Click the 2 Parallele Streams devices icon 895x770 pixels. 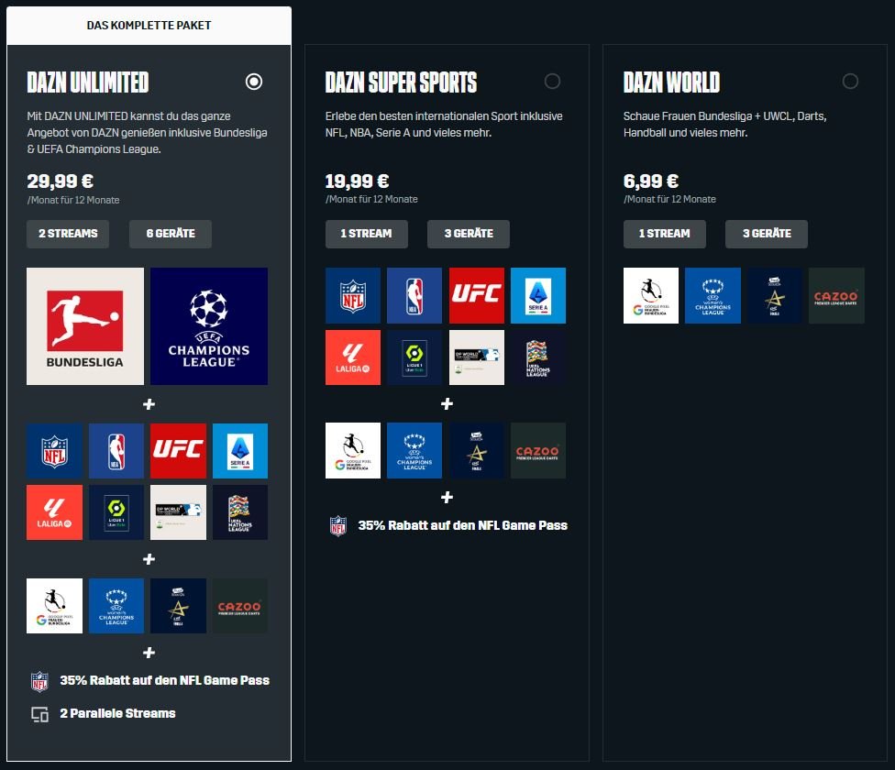coord(39,714)
